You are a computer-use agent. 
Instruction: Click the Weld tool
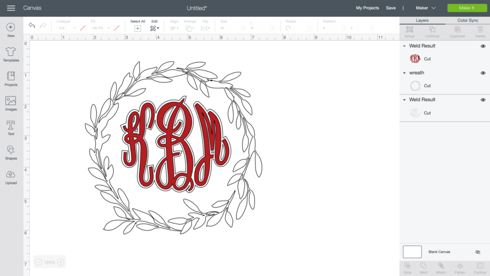(423, 268)
